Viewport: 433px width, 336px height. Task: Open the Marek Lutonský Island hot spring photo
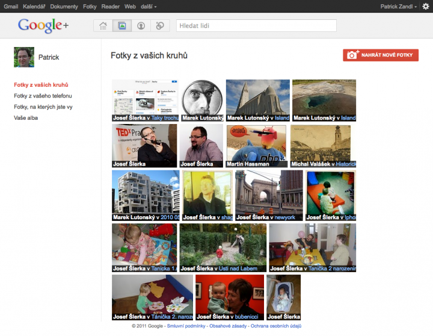click(x=324, y=101)
